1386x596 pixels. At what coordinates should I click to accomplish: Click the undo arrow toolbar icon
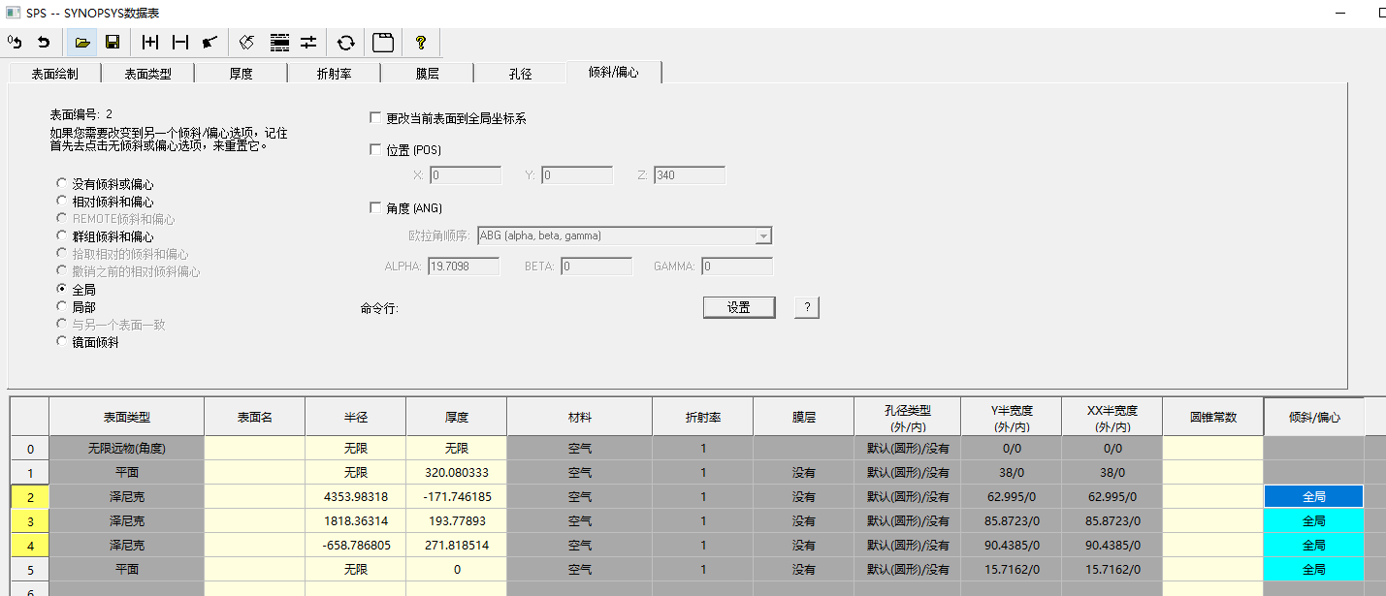[x=44, y=43]
